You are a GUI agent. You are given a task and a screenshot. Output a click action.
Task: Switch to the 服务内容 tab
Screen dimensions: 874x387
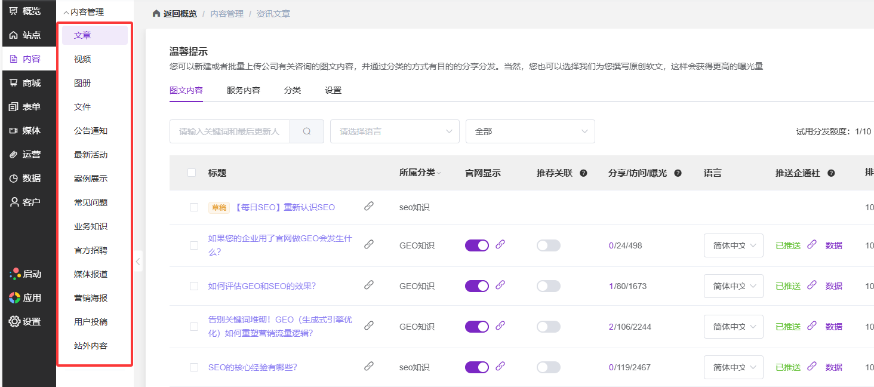[x=243, y=91]
